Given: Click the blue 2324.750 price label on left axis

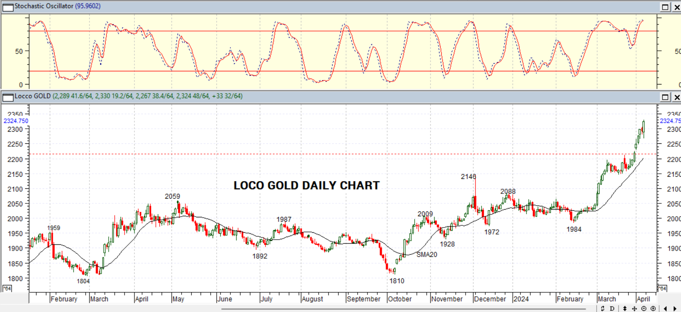Looking at the screenshot, I should pos(16,121).
